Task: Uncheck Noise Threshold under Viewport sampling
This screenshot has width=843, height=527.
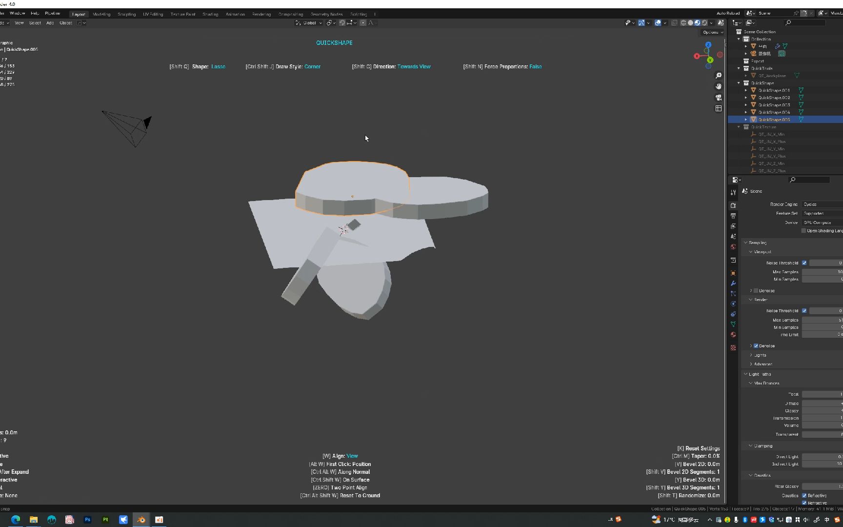Action: coord(805,263)
